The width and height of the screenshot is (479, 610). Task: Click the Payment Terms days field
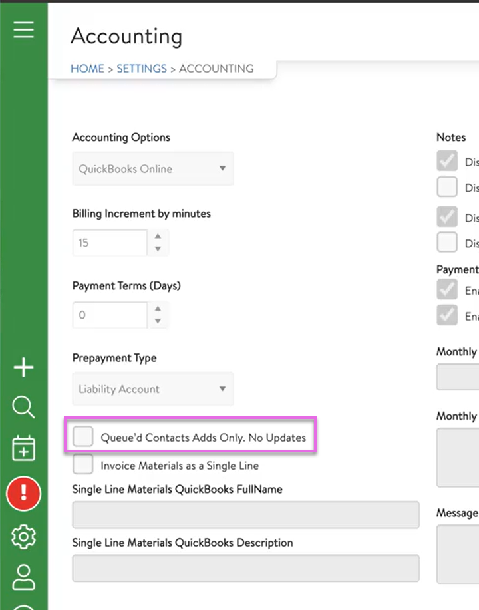tap(110, 315)
